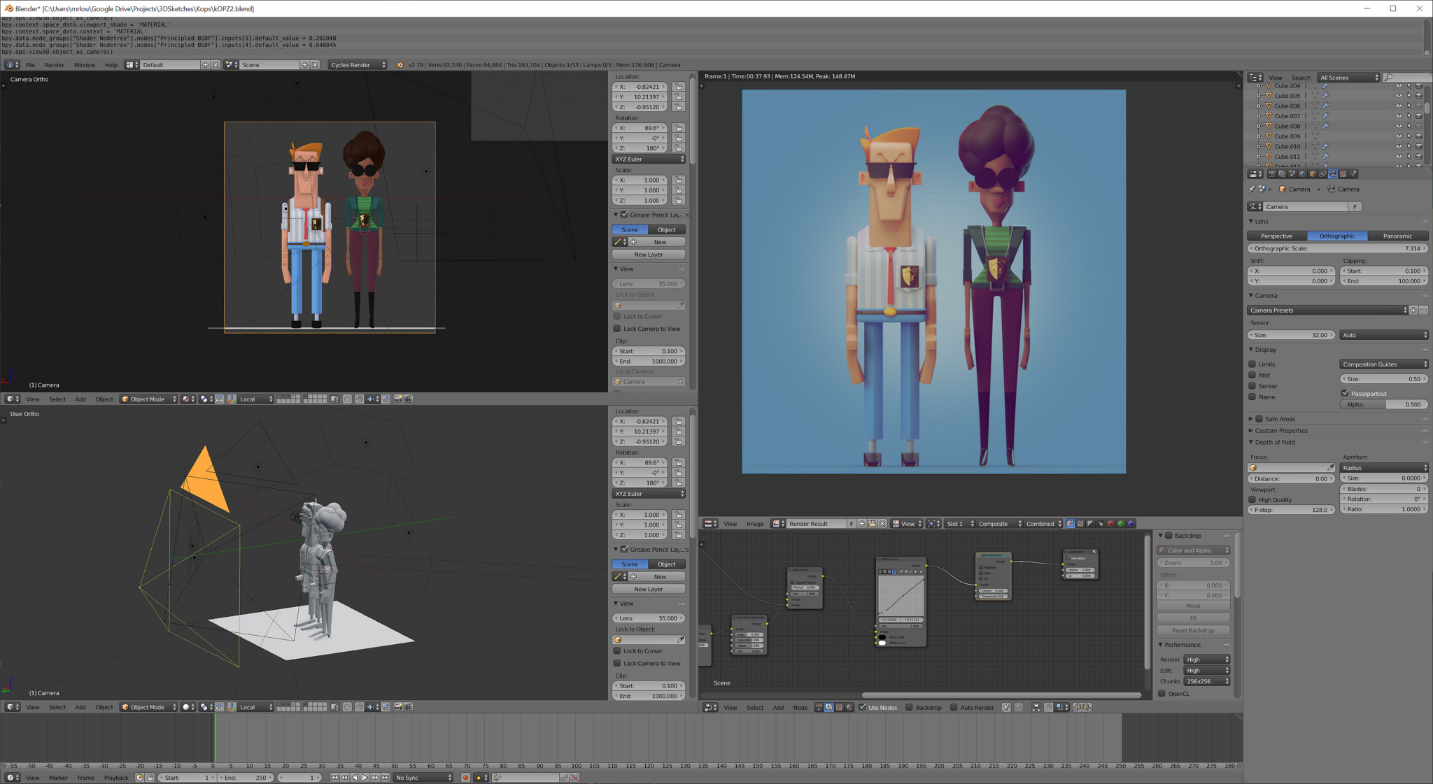Screen dimensions: 1433x784
Task: Open Composition Guides dropdown
Action: (x=1384, y=364)
